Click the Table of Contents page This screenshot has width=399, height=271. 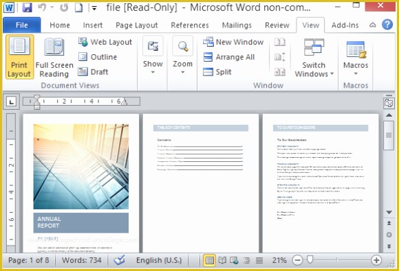[x=201, y=183]
